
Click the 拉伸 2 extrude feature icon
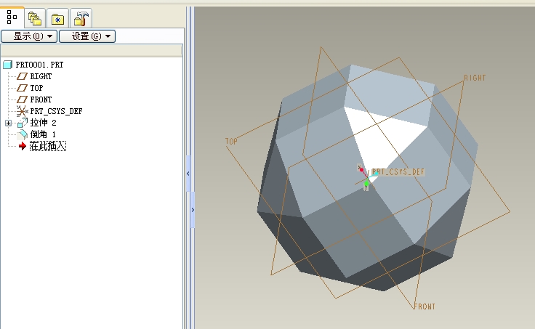[23, 123]
